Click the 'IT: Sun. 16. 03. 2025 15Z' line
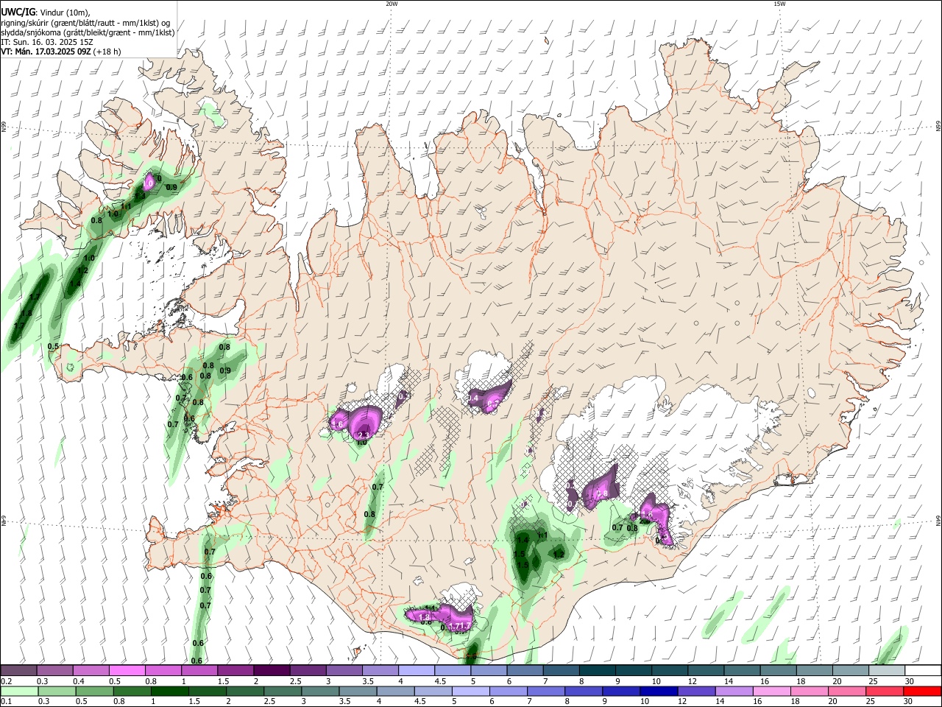The height and width of the screenshot is (707, 942). tap(47, 42)
